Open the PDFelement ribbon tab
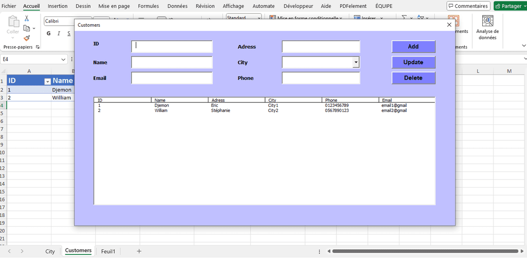Screen dimensions: 527x258 coord(353,6)
